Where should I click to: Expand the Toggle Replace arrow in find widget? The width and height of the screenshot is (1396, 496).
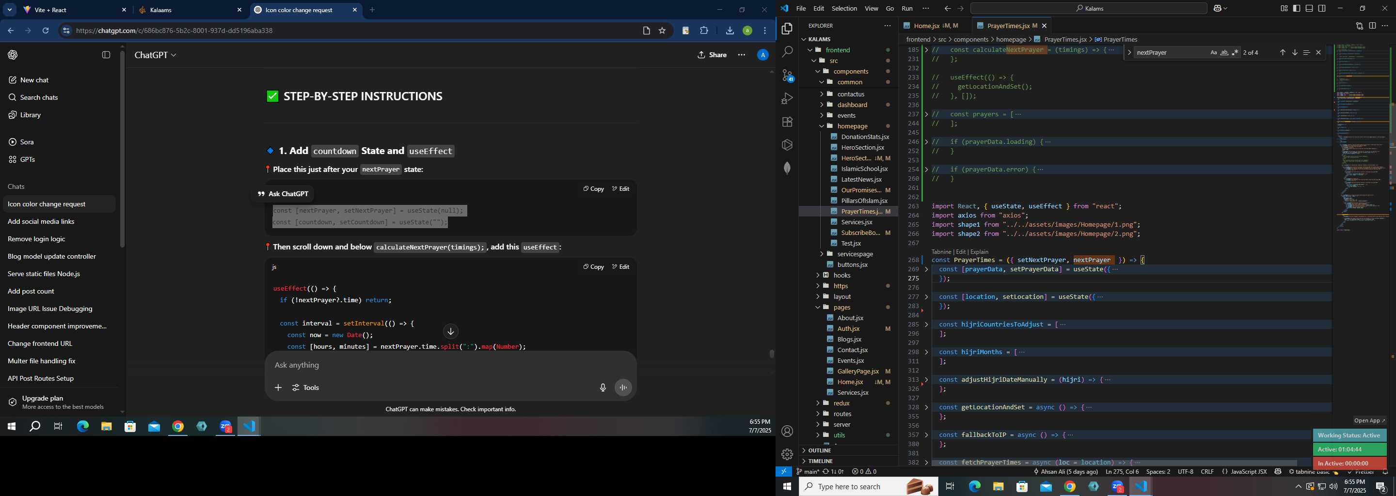pyautogui.click(x=1129, y=52)
